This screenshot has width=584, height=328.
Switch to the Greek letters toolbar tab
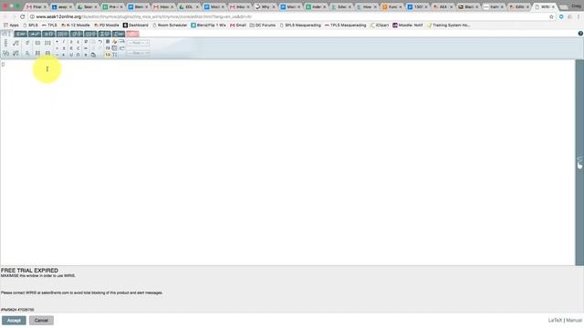[x=48, y=34]
